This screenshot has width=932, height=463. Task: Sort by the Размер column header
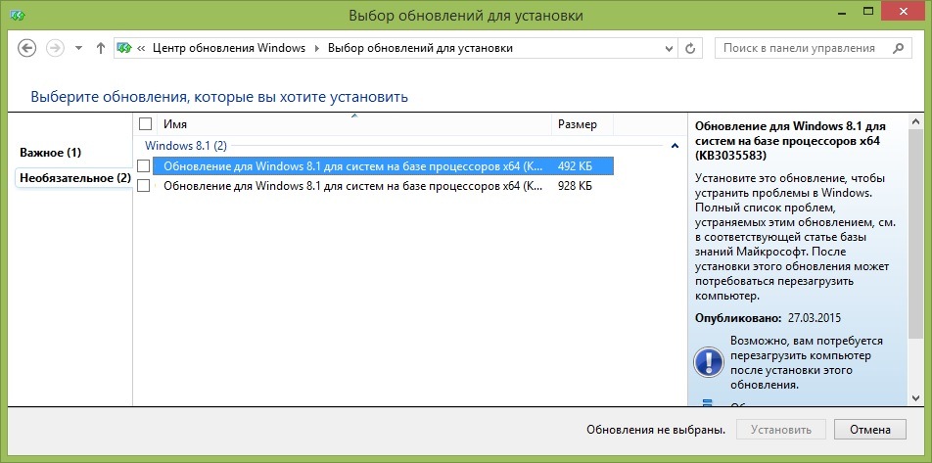(x=582, y=124)
